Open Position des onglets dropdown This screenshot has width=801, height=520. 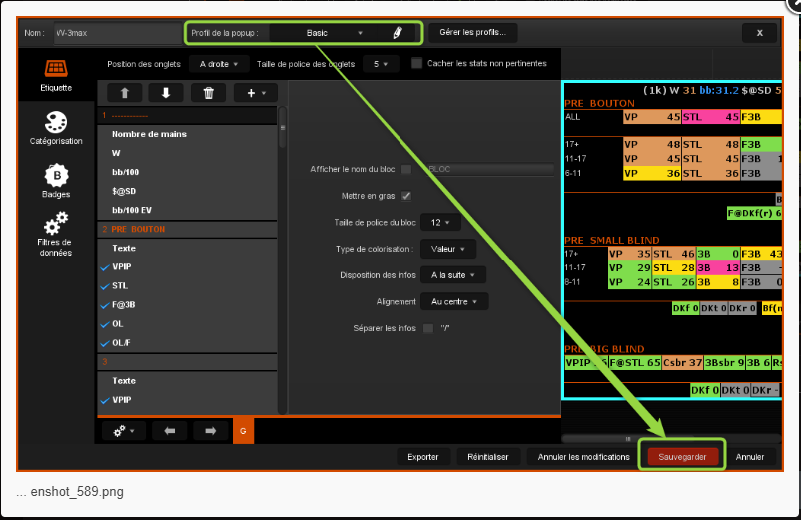pyautogui.click(x=219, y=64)
